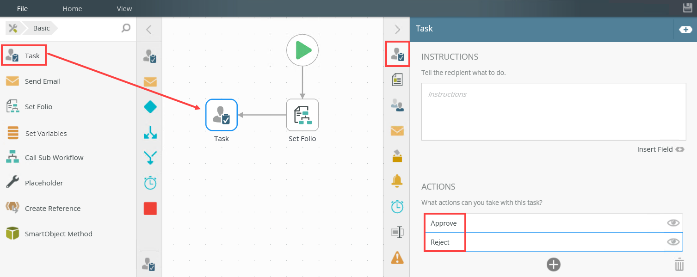The width and height of the screenshot is (697, 277).
Task: Select Task in the toolbox list
Action: click(24, 55)
